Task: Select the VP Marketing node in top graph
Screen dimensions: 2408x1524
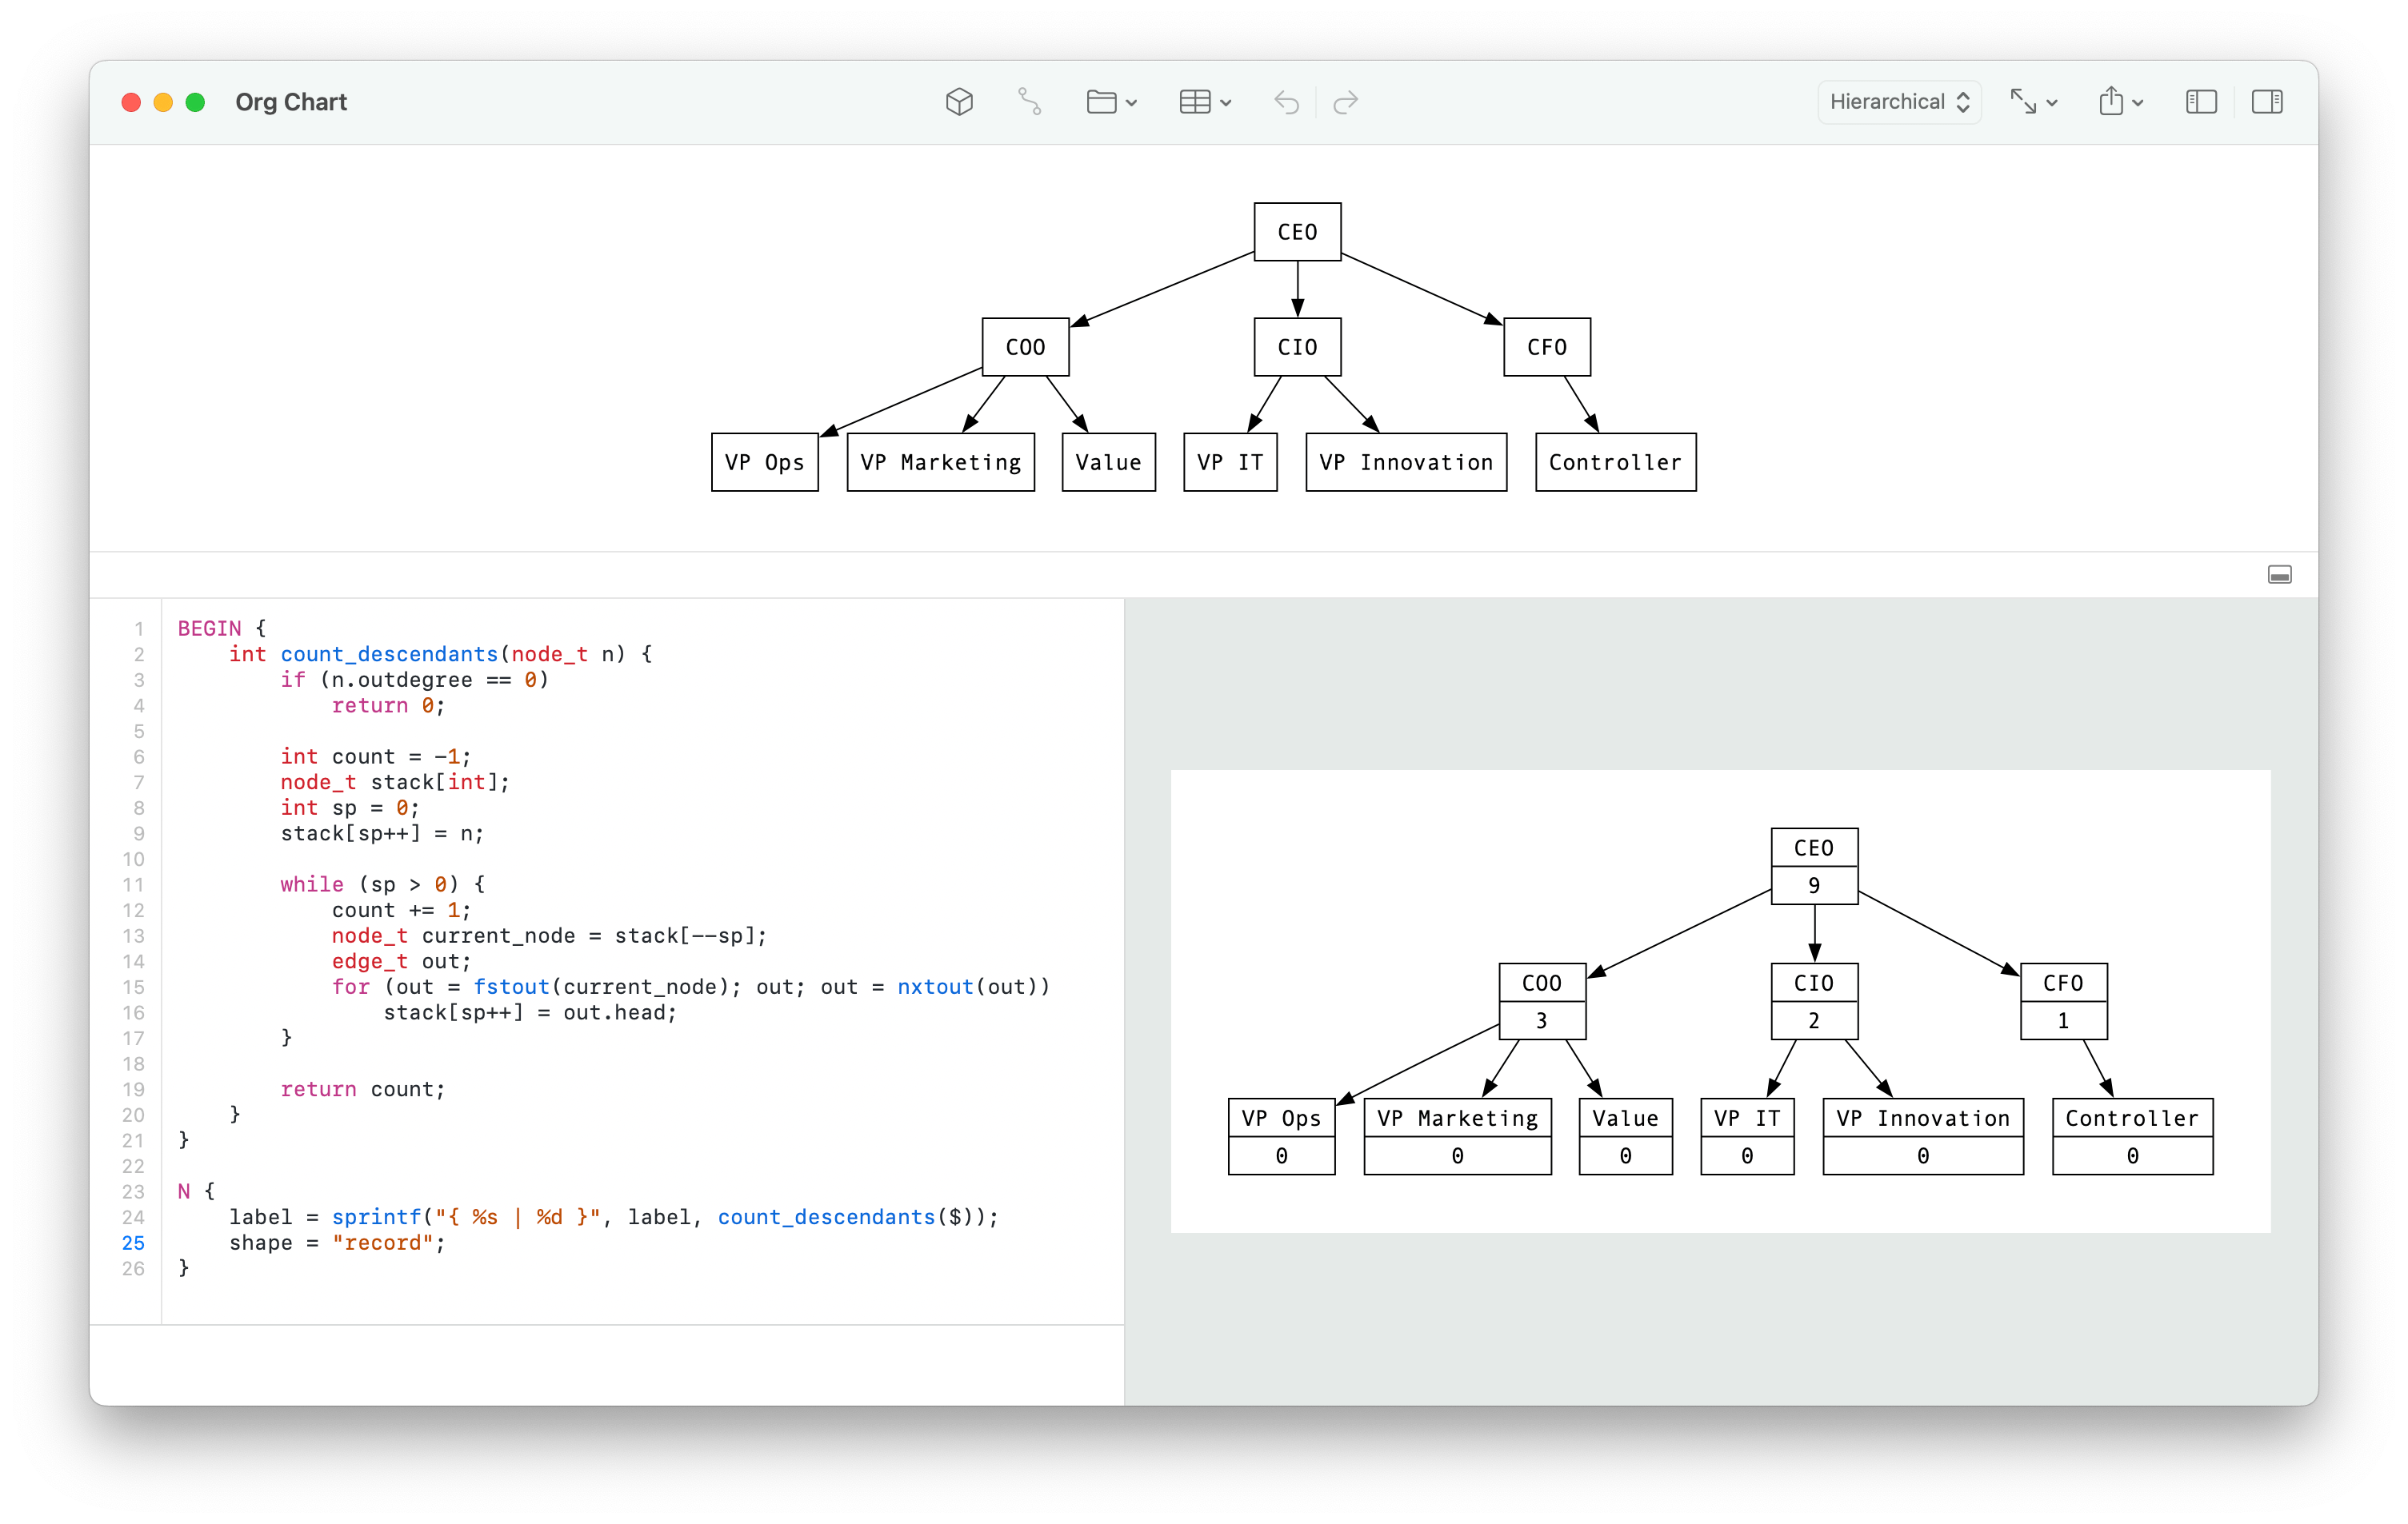Action: 940,461
